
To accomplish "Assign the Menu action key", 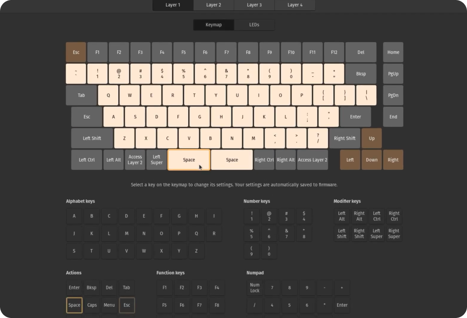I will click(109, 305).
